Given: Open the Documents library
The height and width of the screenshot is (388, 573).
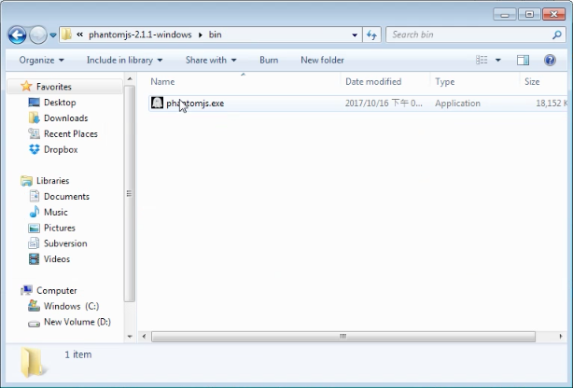Looking at the screenshot, I should (66, 196).
